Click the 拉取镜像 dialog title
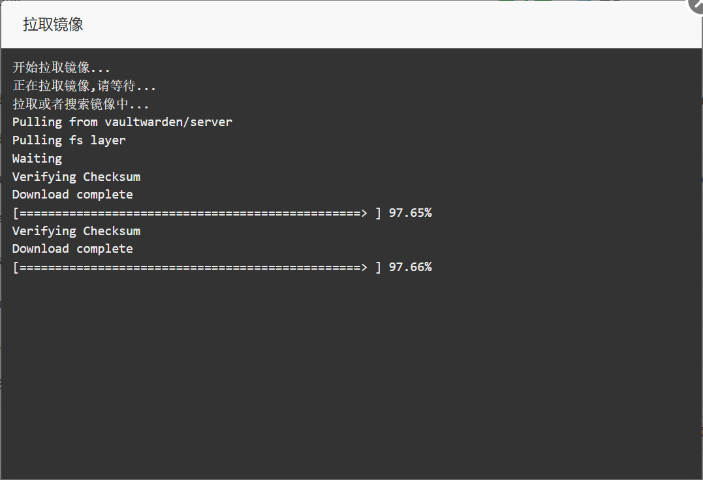703x480 pixels. point(53,24)
